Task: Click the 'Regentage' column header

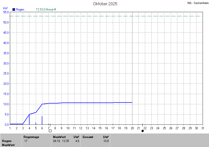Action: pyautogui.click(x=31, y=137)
